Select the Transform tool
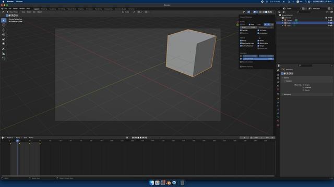The height and width of the screenshot is (187, 334). (4, 44)
